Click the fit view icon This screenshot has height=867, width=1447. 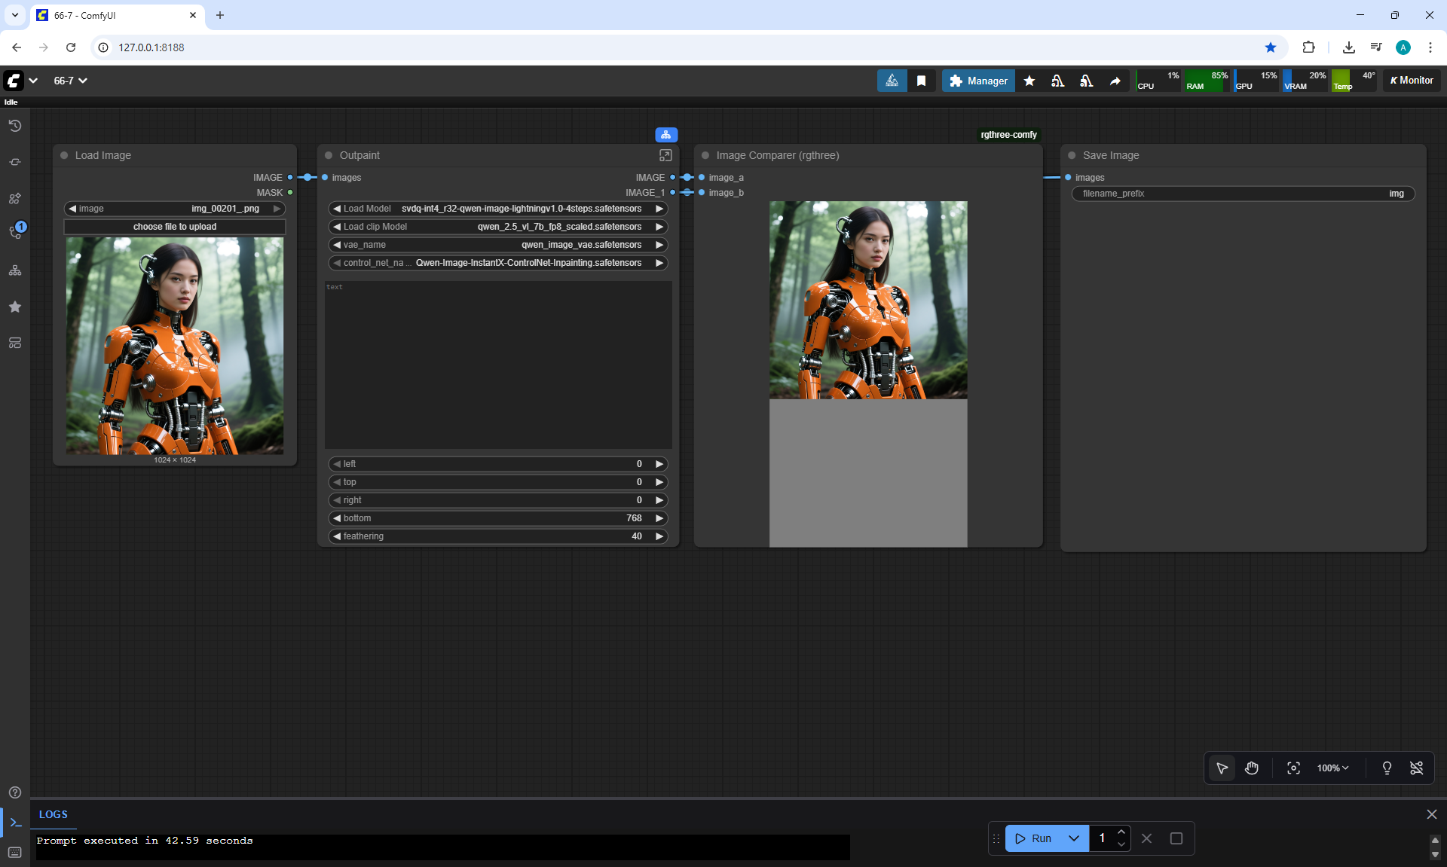1293,768
